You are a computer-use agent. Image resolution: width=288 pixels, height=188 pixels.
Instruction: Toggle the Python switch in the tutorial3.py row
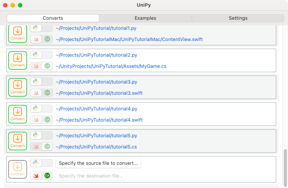point(41,82)
